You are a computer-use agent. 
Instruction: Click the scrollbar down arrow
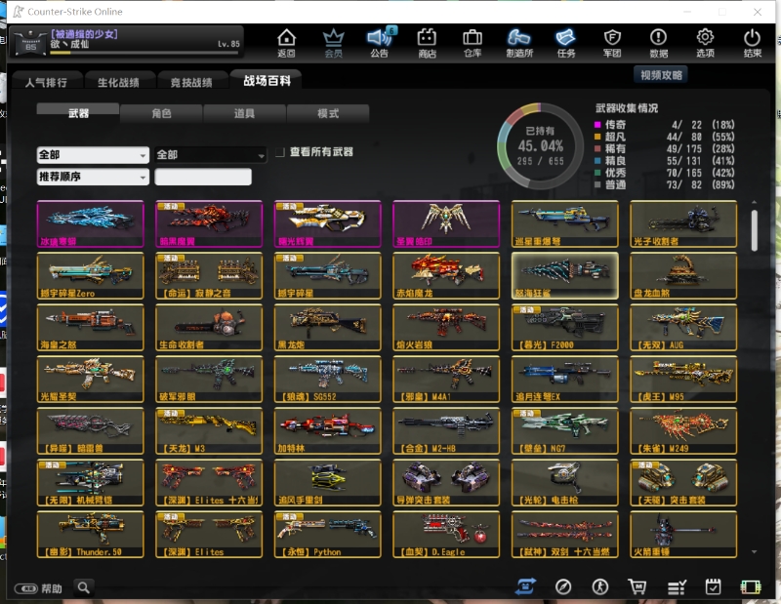tap(754, 551)
